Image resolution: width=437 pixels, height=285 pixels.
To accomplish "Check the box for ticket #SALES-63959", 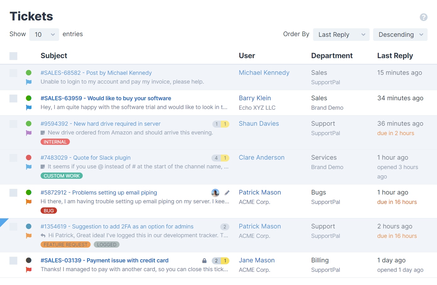I will [x=13, y=98].
